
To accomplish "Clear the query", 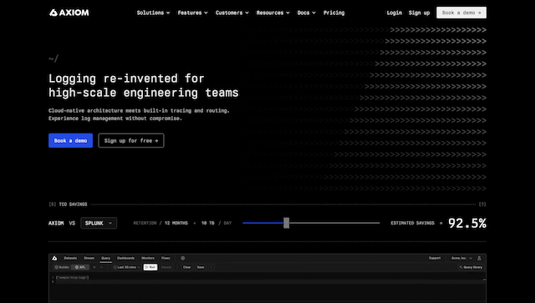I will pos(187,267).
